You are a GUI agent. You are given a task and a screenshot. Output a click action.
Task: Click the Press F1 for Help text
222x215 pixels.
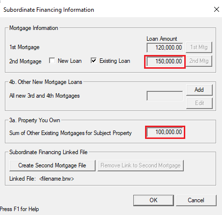[20, 209]
